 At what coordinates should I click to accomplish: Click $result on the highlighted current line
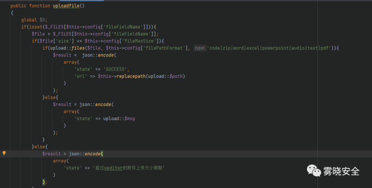pyautogui.click(x=51, y=154)
